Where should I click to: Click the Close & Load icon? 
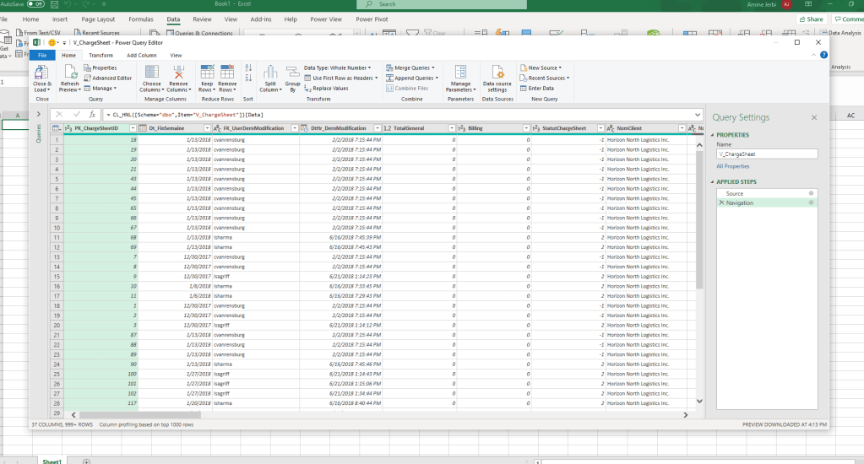[41, 73]
